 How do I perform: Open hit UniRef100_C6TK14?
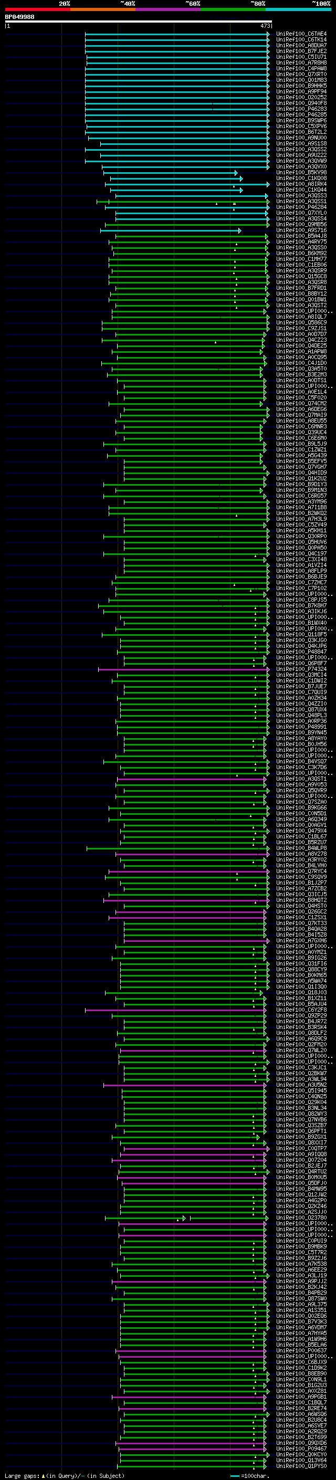tap(301, 40)
